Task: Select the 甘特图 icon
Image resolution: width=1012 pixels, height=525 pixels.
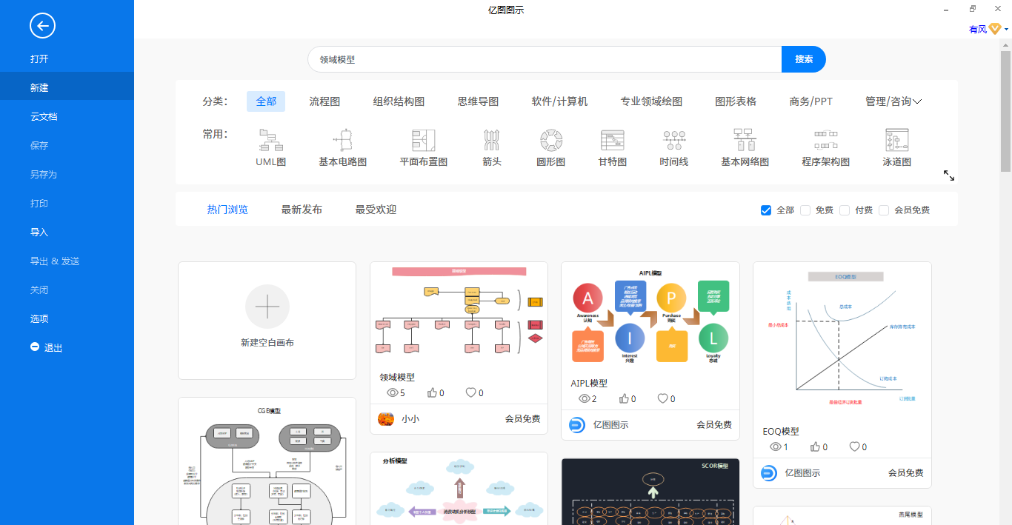Action: 612,140
